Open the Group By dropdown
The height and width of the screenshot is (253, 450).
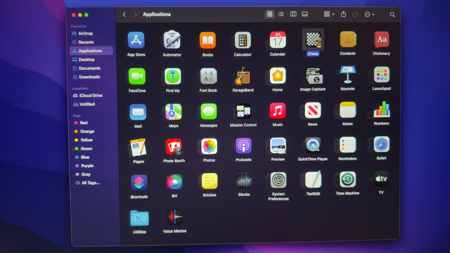[329, 14]
